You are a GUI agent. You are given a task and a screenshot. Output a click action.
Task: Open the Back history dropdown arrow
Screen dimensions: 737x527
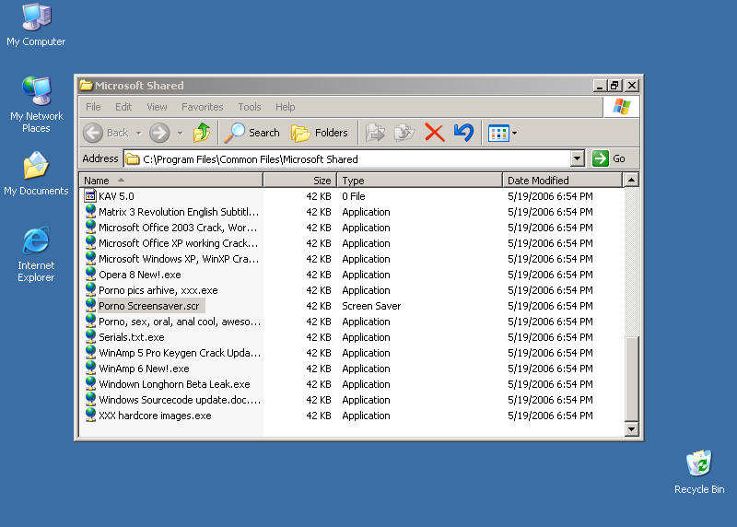click(x=139, y=134)
